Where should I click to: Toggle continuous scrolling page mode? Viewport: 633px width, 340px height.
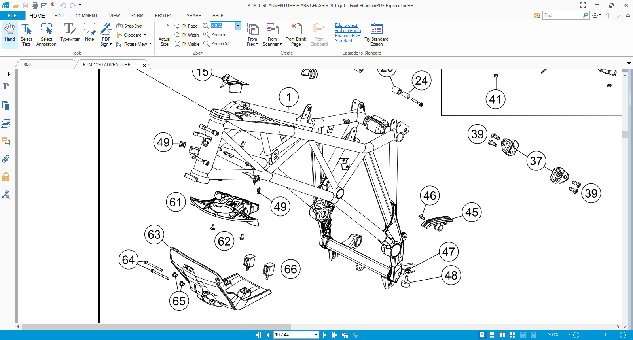(492, 335)
